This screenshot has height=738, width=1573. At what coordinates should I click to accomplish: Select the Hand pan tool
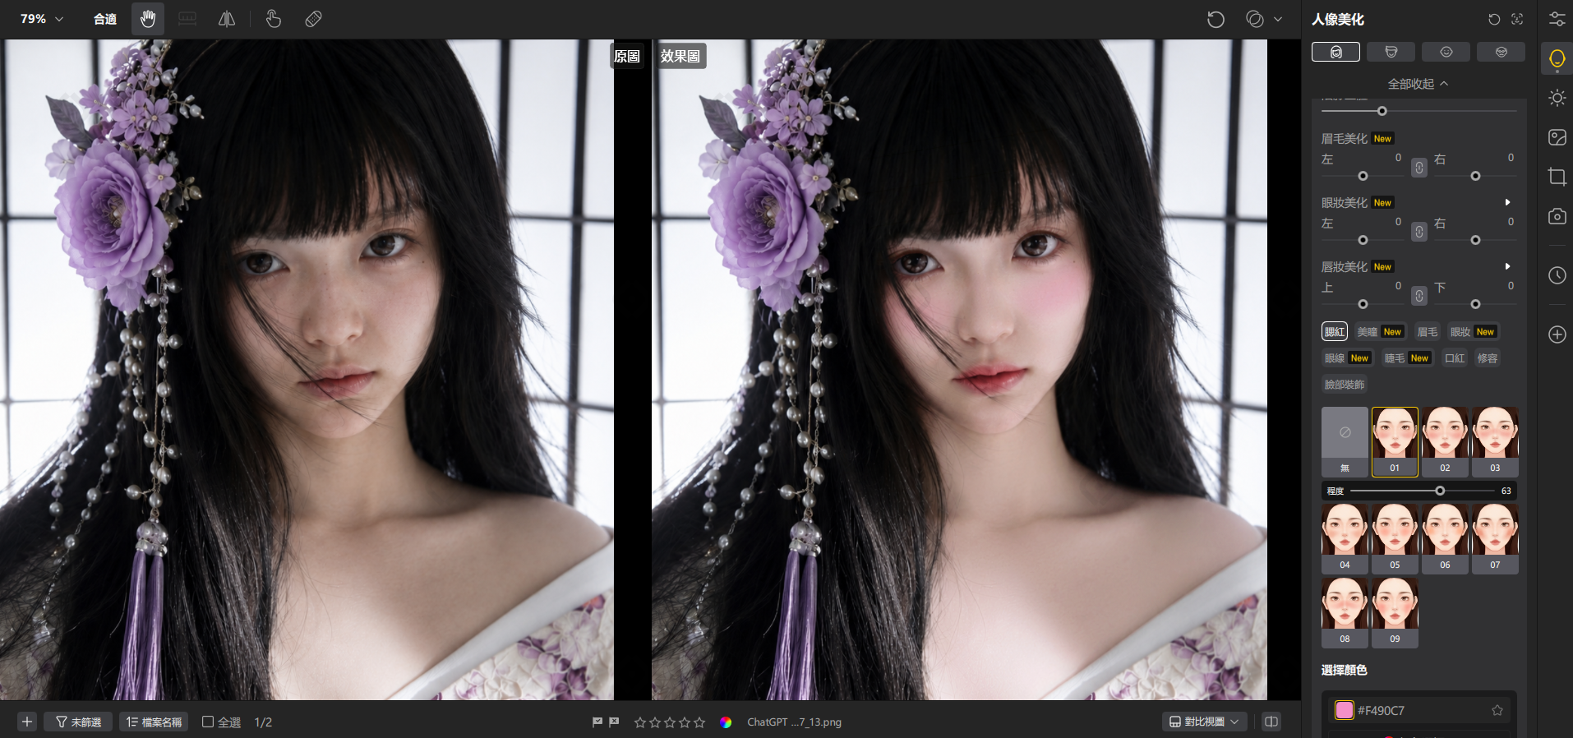[148, 19]
